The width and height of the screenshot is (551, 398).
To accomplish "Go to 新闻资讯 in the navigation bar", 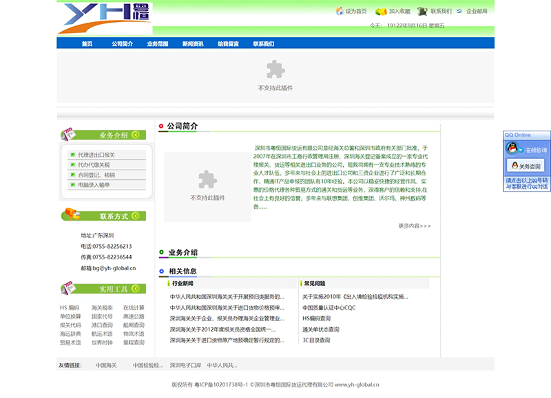I will click(193, 44).
